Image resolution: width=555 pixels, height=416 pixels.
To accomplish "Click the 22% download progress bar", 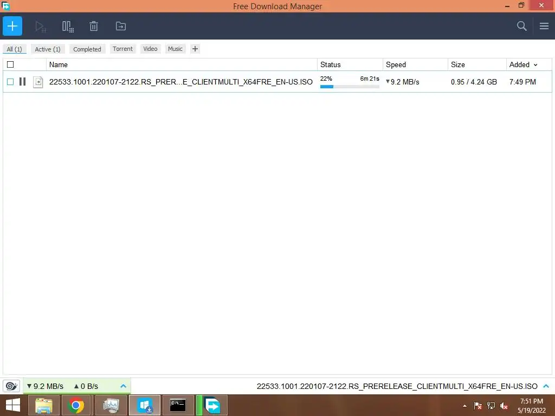I will tap(350, 86).
